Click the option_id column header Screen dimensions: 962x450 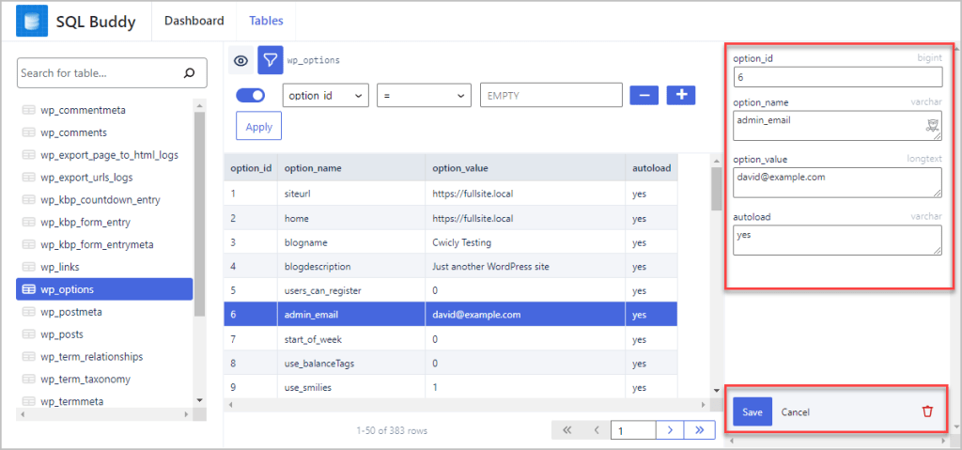click(250, 167)
